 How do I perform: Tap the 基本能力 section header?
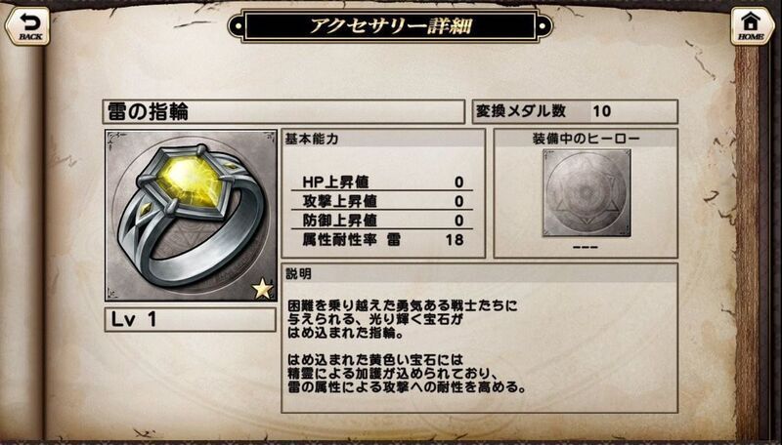[383, 139]
